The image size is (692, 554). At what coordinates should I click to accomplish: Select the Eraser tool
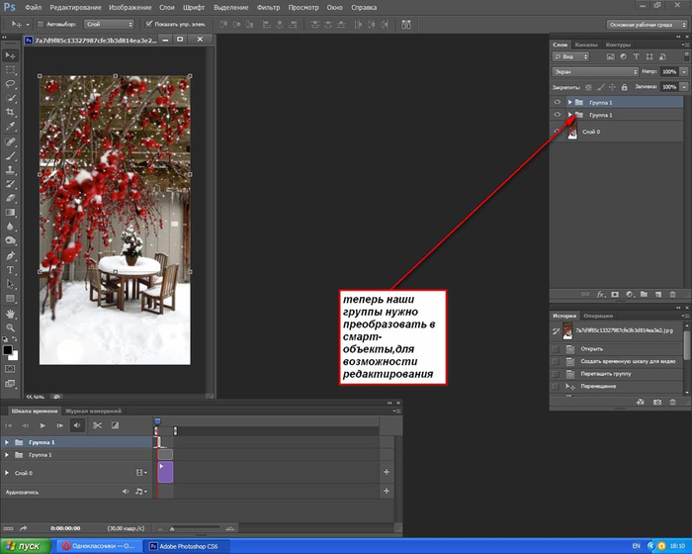coord(10,199)
